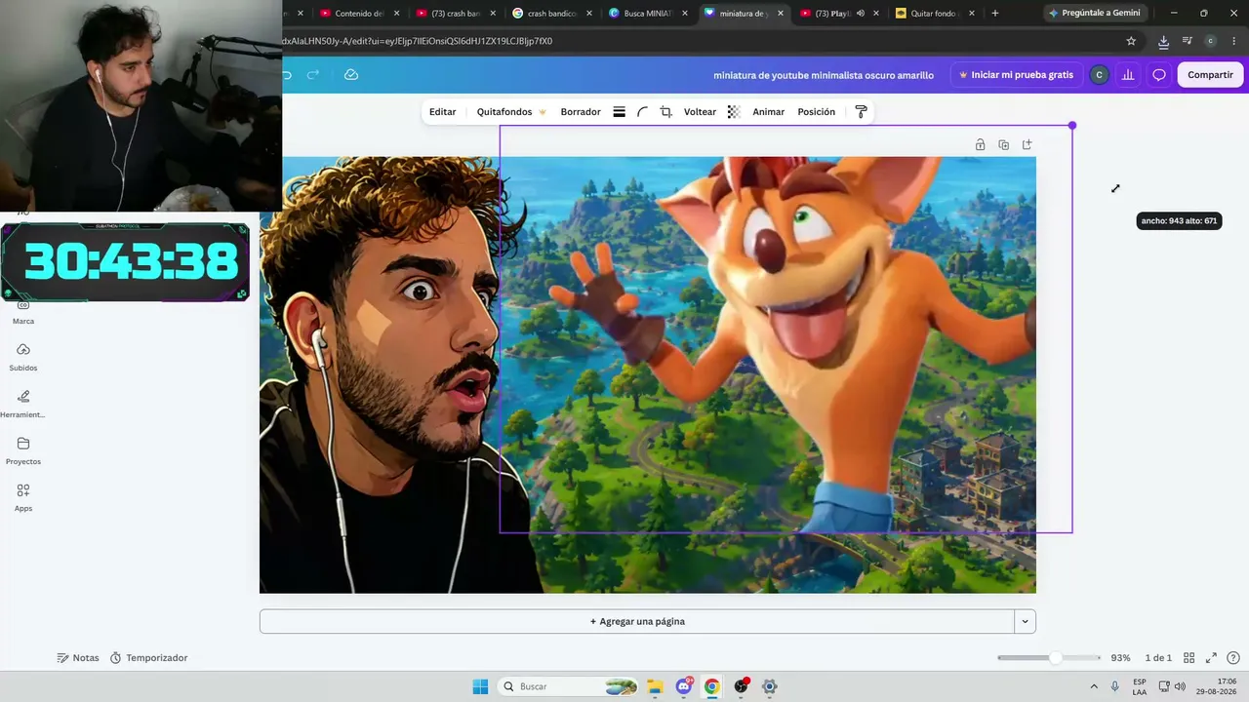Image resolution: width=1249 pixels, height=702 pixels.
Task: Switch to the 'Busca MINIAT' tab
Action: [x=643, y=14]
